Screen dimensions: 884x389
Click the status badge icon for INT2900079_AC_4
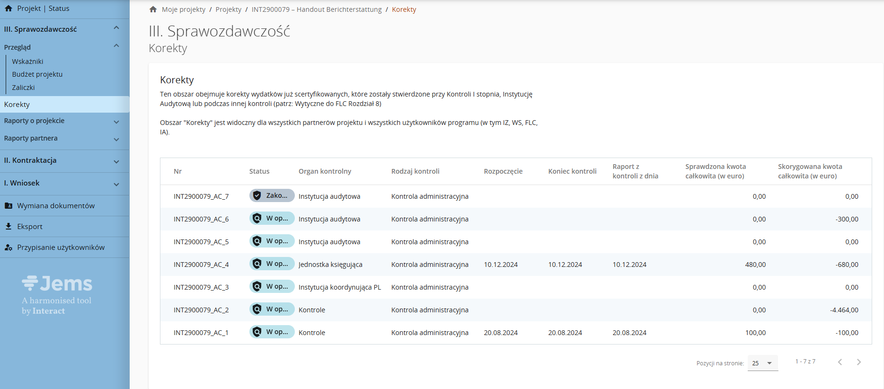pyautogui.click(x=257, y=264)
